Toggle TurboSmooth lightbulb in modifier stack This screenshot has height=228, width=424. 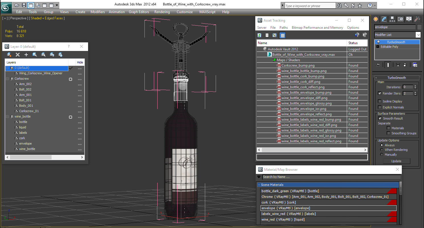coord(378,42)
